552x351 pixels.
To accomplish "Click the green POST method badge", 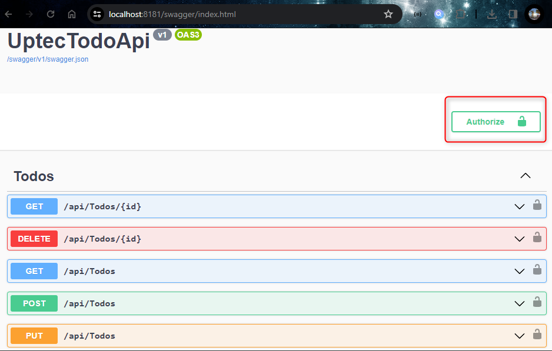I will point(34,303).
